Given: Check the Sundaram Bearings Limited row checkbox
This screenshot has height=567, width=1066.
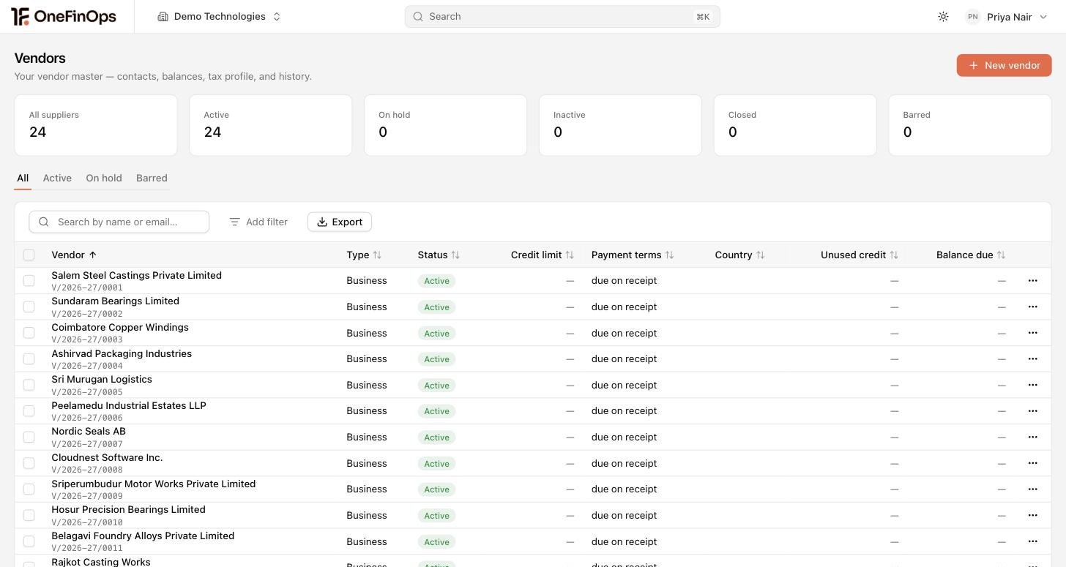Looking at the screenshot, I should point(29,307).
